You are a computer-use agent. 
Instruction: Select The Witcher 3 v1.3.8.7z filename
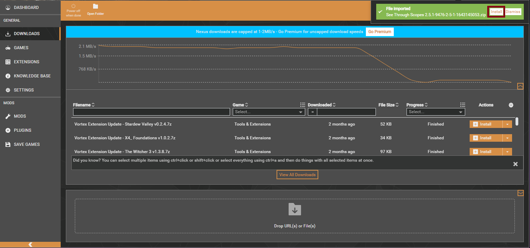coord(122,152)
